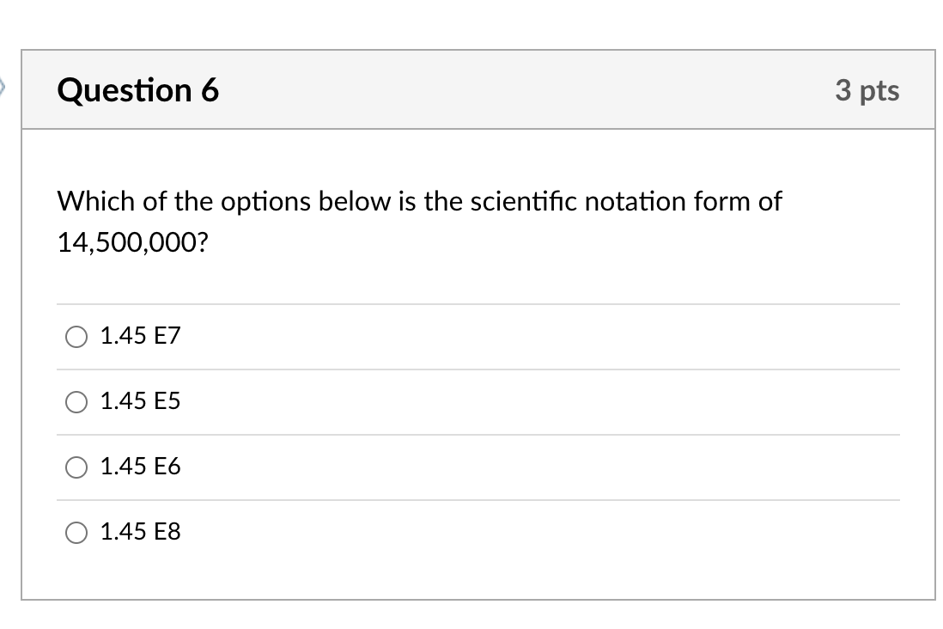The image size is (943, 629).
Task: Click the word "Which" starting the question
Action: (x=97, y=202)
